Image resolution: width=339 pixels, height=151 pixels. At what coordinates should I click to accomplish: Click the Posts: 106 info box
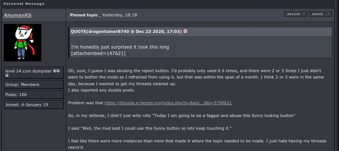pos(34,95)
